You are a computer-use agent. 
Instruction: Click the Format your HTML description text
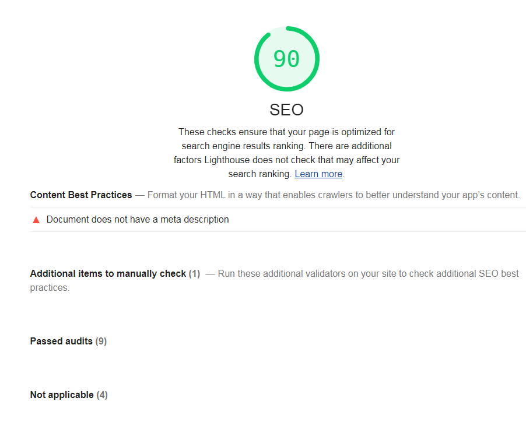[334, 195]
